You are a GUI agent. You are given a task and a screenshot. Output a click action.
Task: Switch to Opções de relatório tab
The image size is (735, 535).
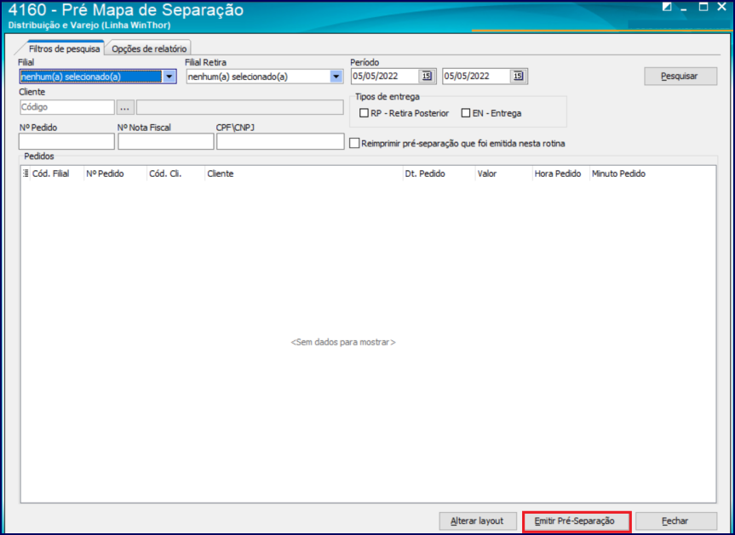[148, 48]
